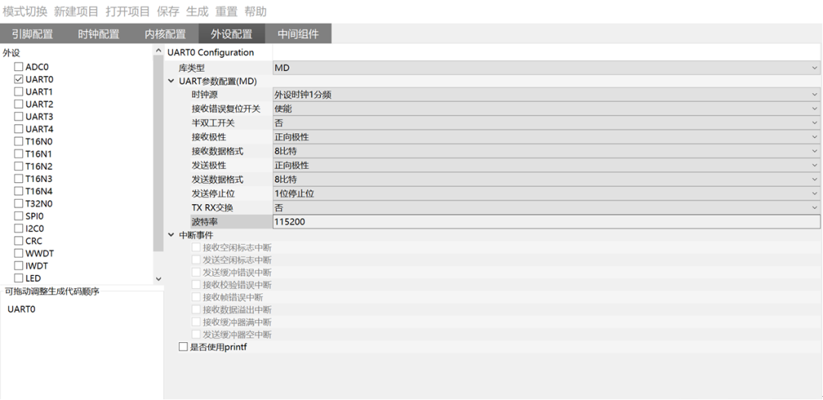
Task: Open the 接收极性 dropdown
Action: (546, 137)
